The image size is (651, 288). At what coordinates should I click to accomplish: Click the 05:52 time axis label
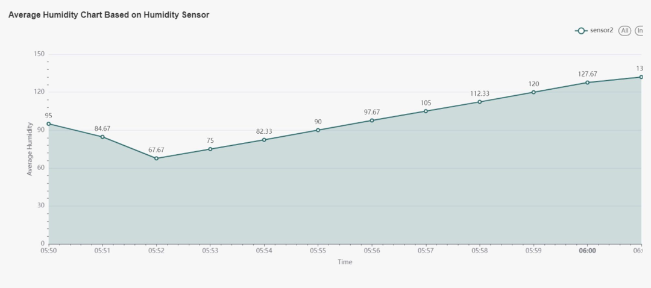[x=156, y=251]
